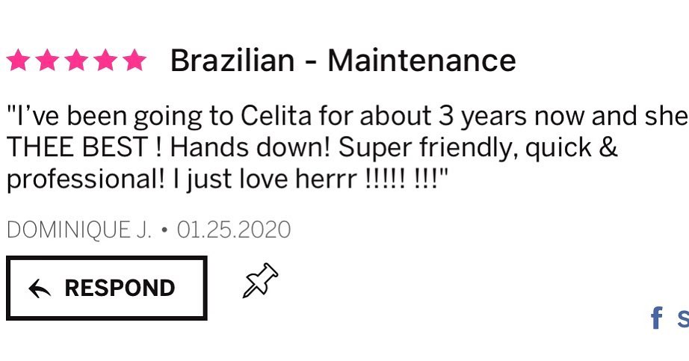
Task: Click the third (middle) rating star
Action: coord(76,61)
